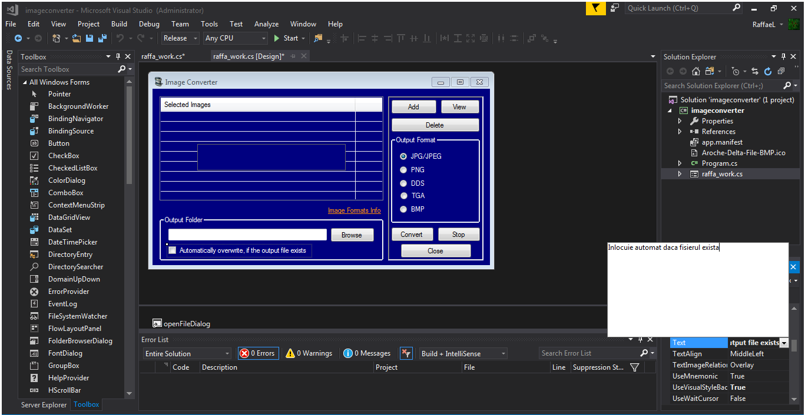This screenshot has width=805, height=415.
Task: Click the Error List clear filter icon
Action: pyautogui.click(x=405, y=353)
